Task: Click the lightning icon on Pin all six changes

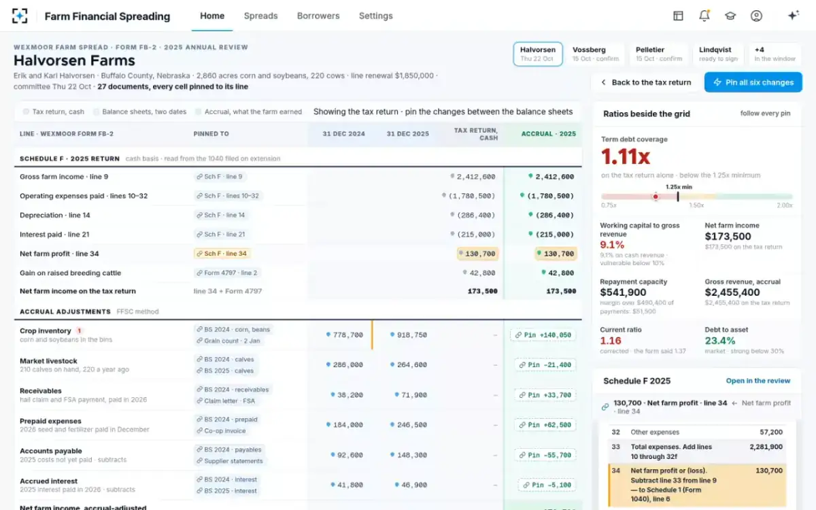Action: (x=717, y=82)
